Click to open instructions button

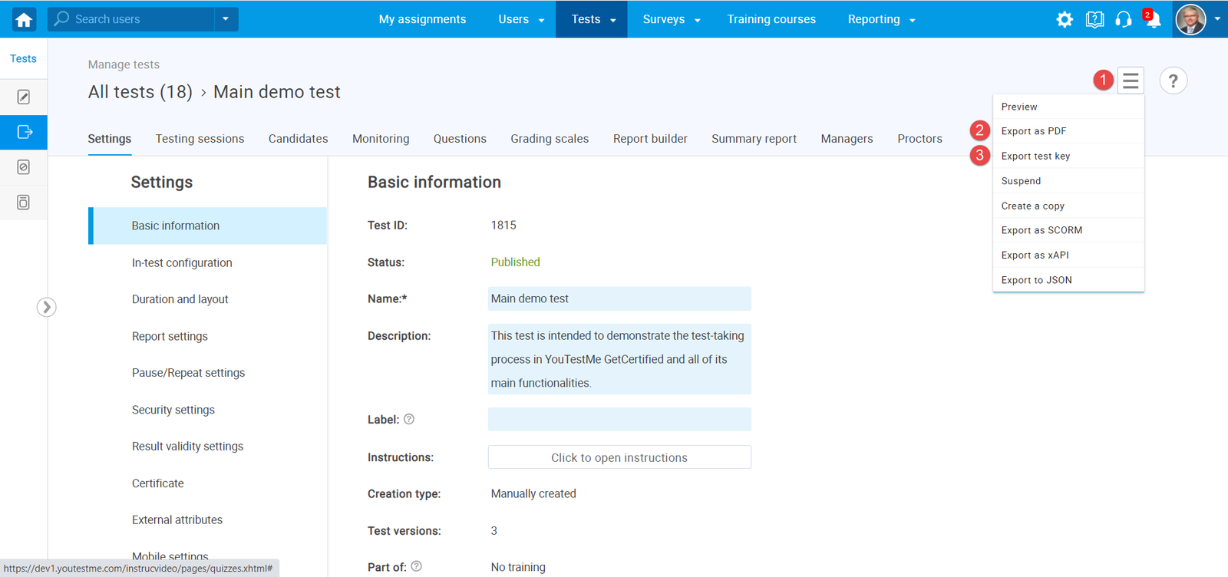point(619,457)
